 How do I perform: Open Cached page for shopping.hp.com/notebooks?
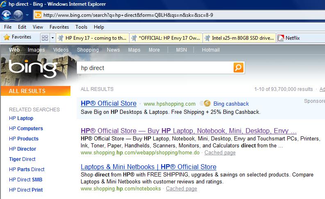pos(182,189)
